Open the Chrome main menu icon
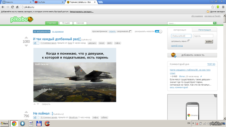The height and width of the screenshot is (127, 226). [x=223, y=7]
